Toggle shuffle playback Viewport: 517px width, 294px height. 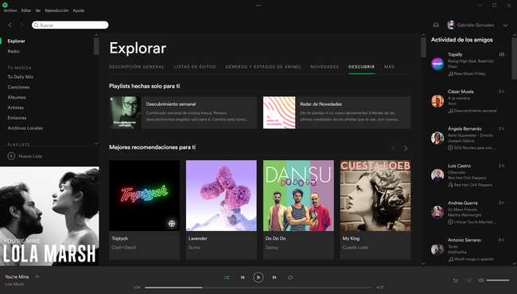tap(227, 277)
